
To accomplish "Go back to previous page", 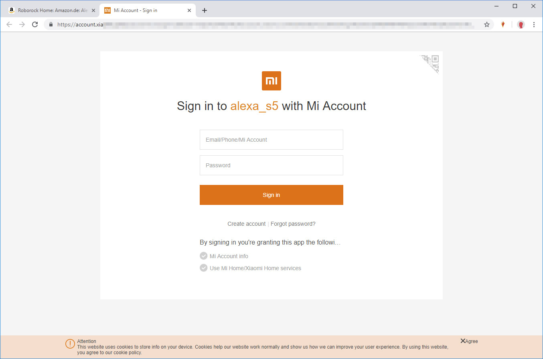I will [x=9, y=24].
